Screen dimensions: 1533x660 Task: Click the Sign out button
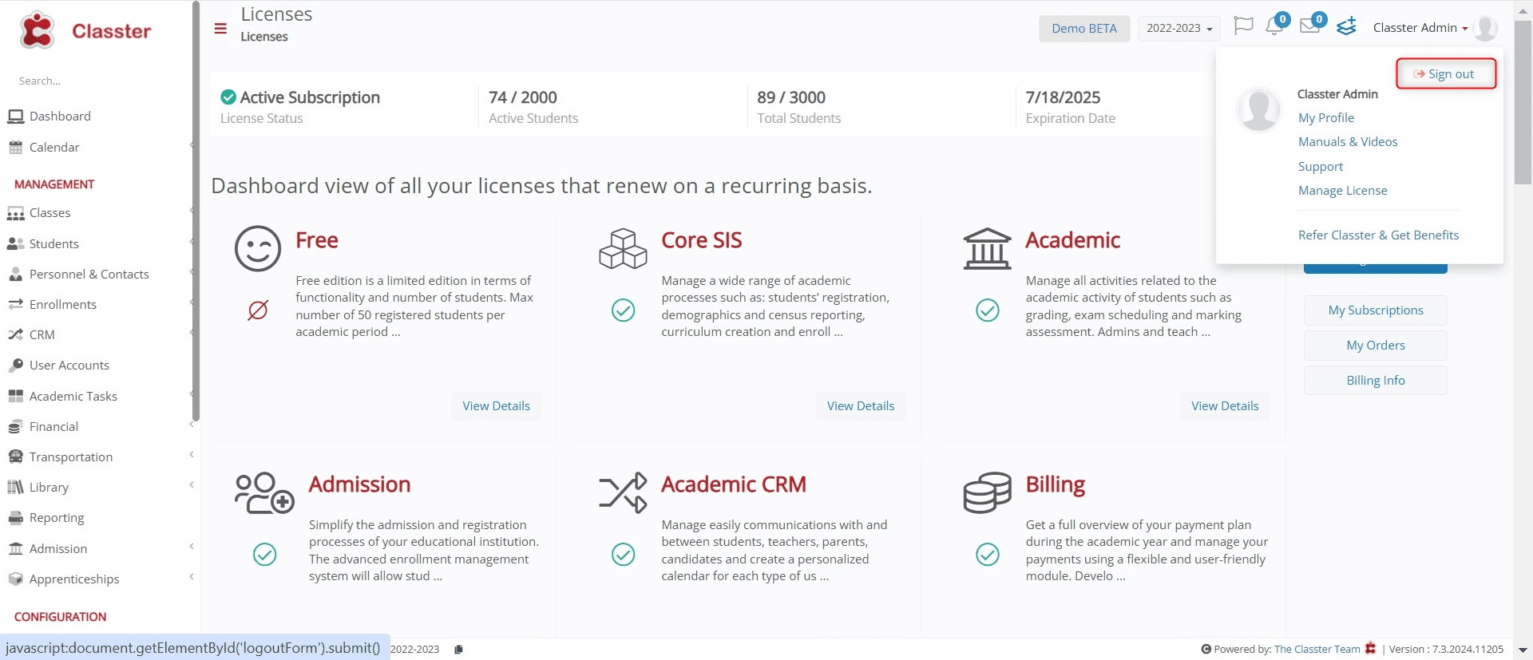tap(1445, 74)
